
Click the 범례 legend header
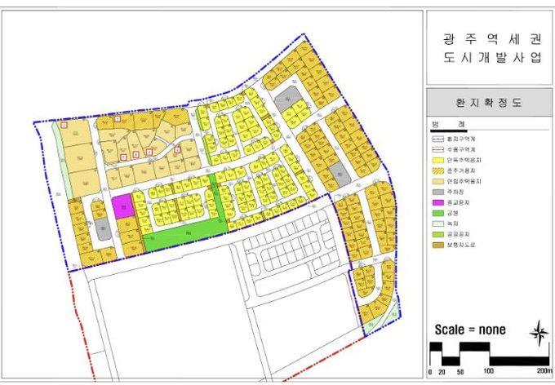(449, 123)
